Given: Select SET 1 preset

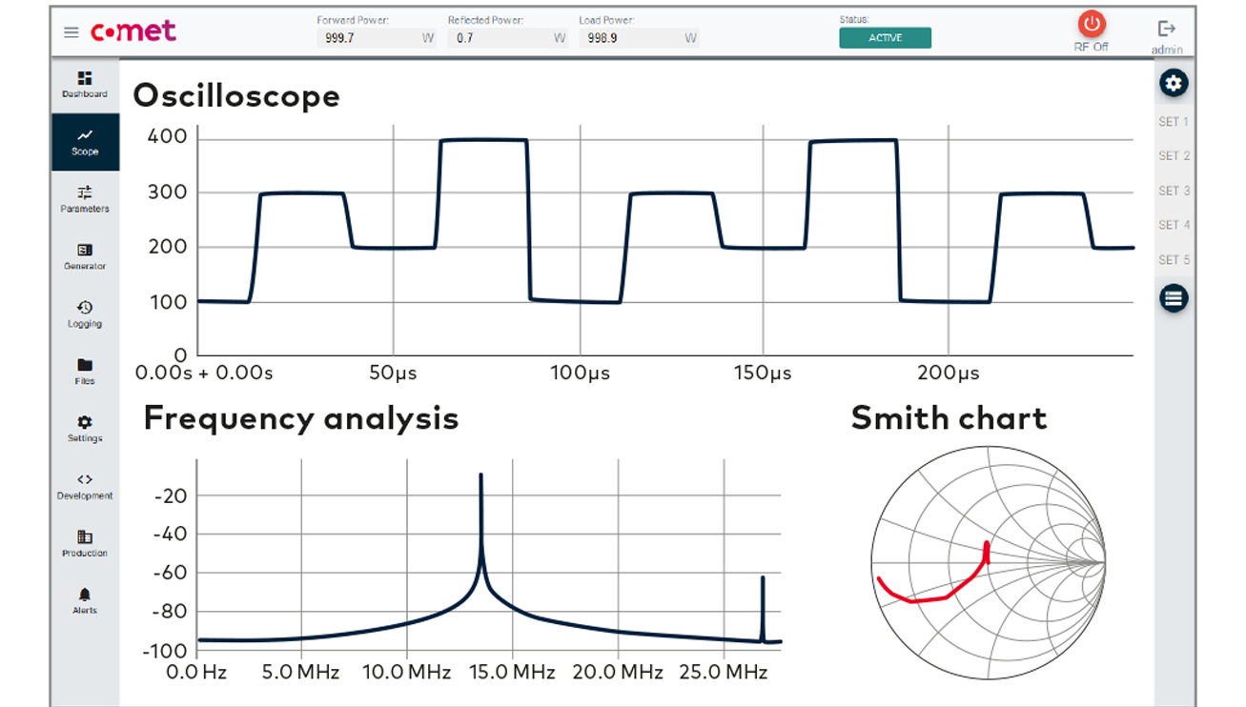Looking at the screenshot, I should (1174, 122).
